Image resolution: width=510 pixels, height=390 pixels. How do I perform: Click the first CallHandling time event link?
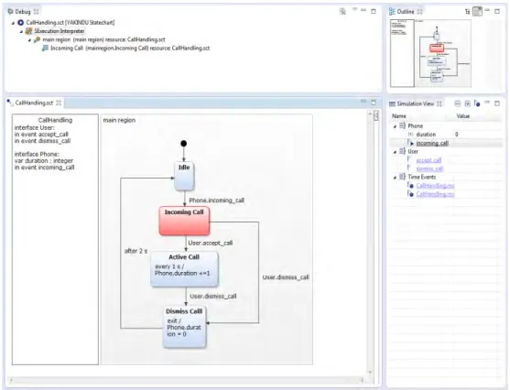pos(435,186)
